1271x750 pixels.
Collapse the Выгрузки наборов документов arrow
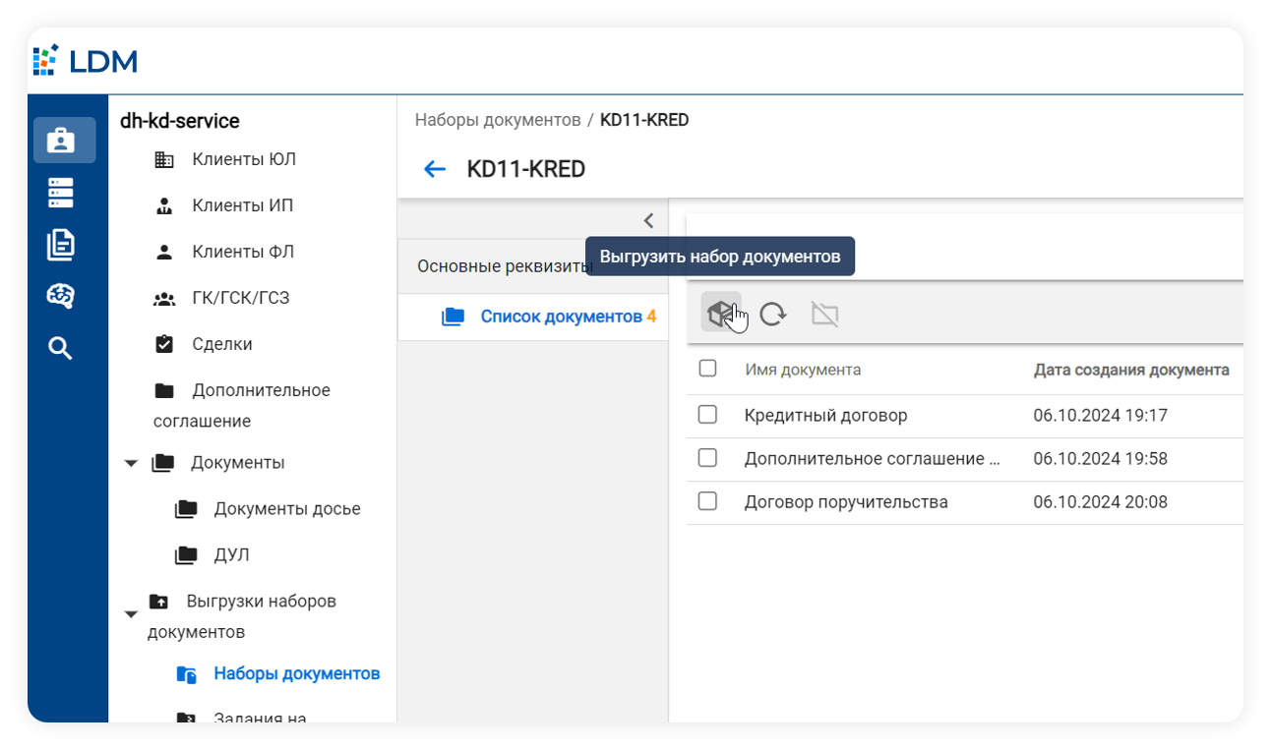[131, 615]
